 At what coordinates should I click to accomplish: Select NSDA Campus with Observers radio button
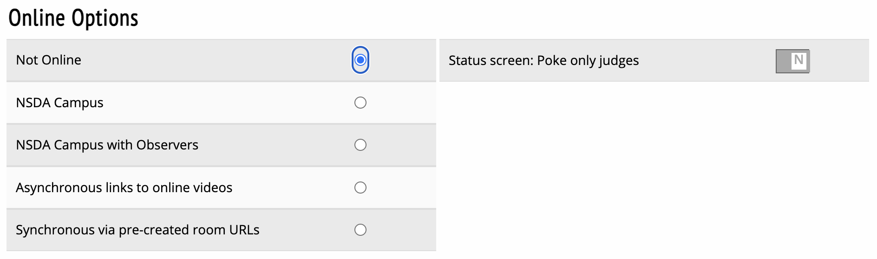pyautogui.click(x=360, y=145)
